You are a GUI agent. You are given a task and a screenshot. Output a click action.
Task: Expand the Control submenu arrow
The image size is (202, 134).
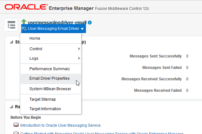click(79, 49)
